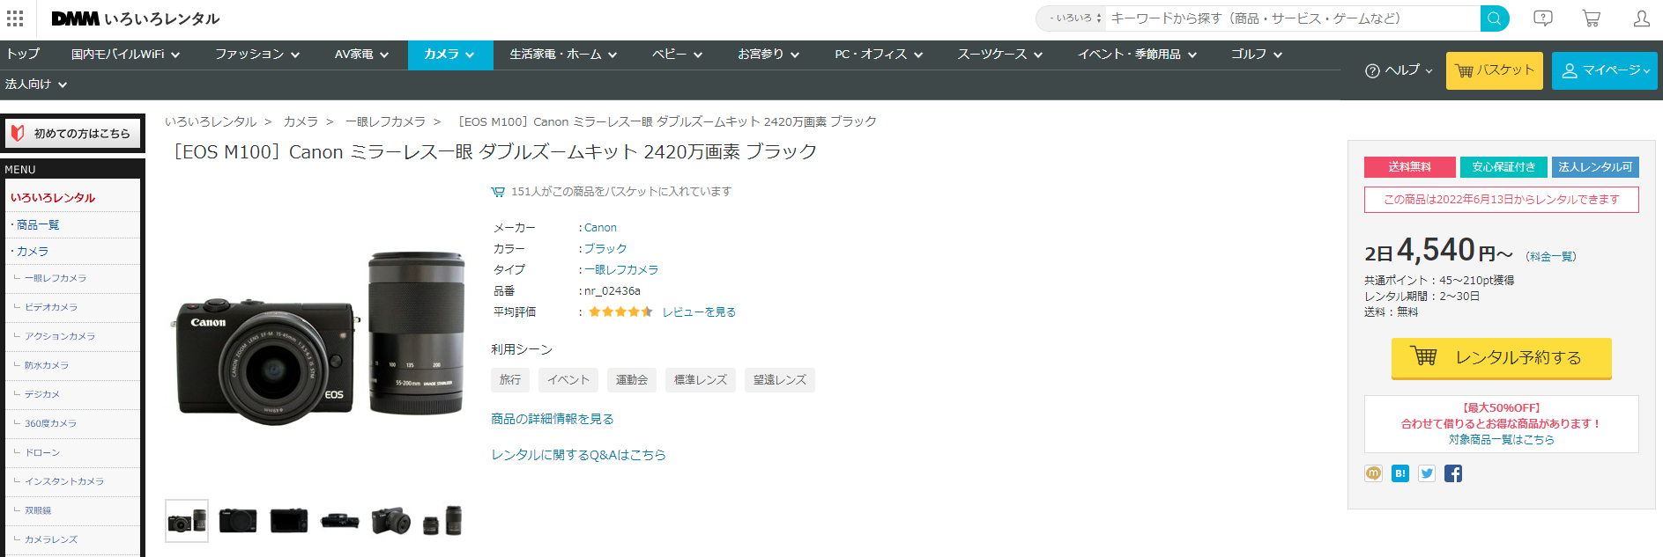1663x557 pixels.
Task: Open the DMM apps grid menu
Action: pos(15,18)
